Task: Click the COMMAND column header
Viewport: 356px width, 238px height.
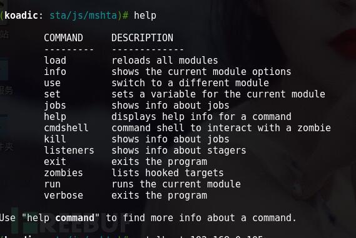Action: click(x=63, y=37)
